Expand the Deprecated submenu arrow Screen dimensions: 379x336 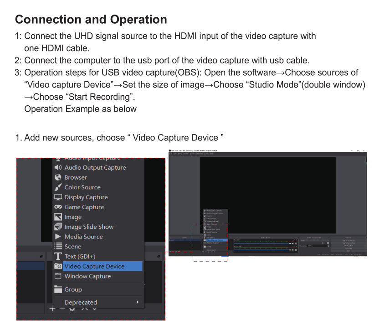(138, 302)
